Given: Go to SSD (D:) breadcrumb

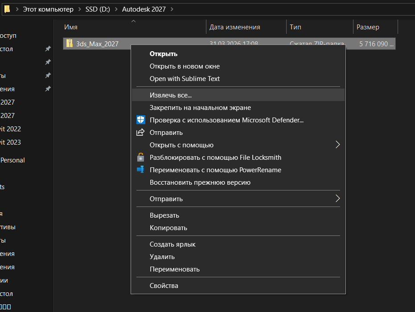Looking at the screenshot, I should (98, 9).
